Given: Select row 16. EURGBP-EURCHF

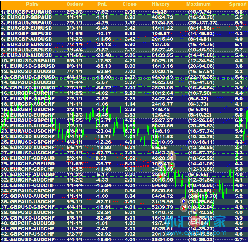Looking at the screenshot, I should tap(125, 93).
